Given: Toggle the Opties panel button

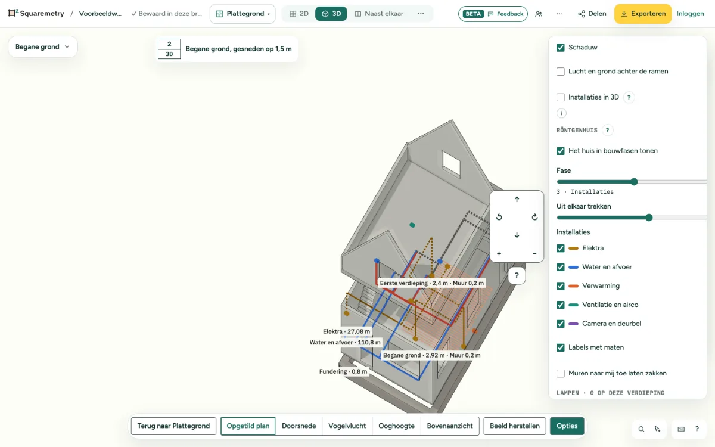Looking at the screenshot, I should 567,426.
